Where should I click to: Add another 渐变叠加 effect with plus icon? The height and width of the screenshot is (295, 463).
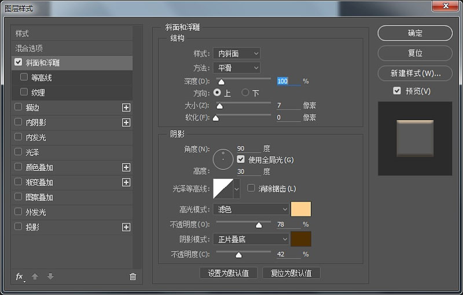tap(126, 182)
